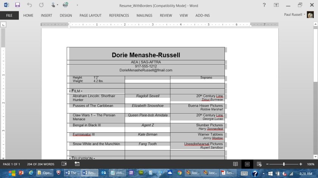Click the phone number 917-555-1212
Screen dimensions: 318x178
(146, 66)
